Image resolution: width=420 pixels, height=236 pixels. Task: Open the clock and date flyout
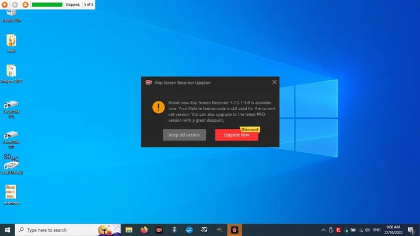(x=393, y=230)
